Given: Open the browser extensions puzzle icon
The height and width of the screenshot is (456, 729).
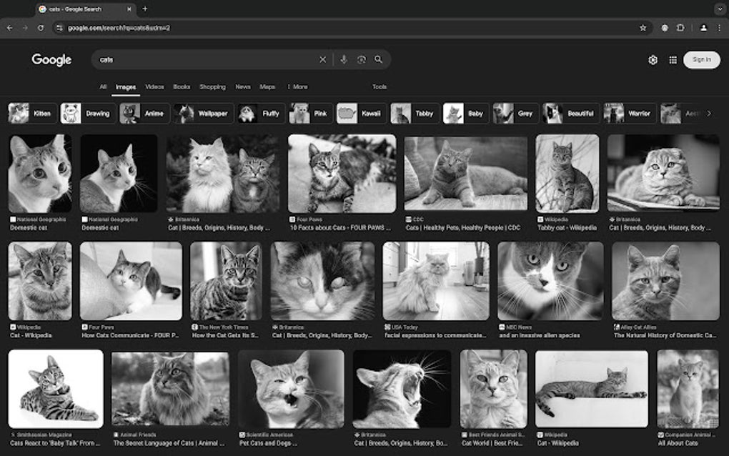Looking at the screenshot, I should click(x=680, y=28).
